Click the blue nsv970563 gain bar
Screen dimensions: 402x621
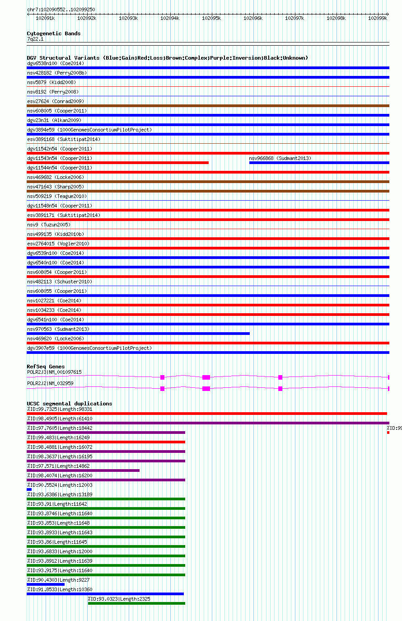pyautogui.click(x=138, y=334)
